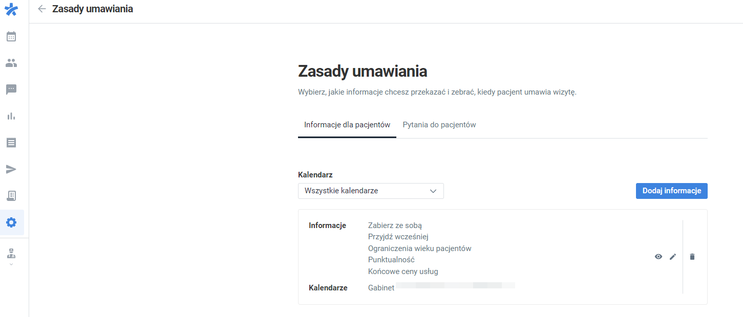Click the Docplanner logo at the top

click(11, 9)
